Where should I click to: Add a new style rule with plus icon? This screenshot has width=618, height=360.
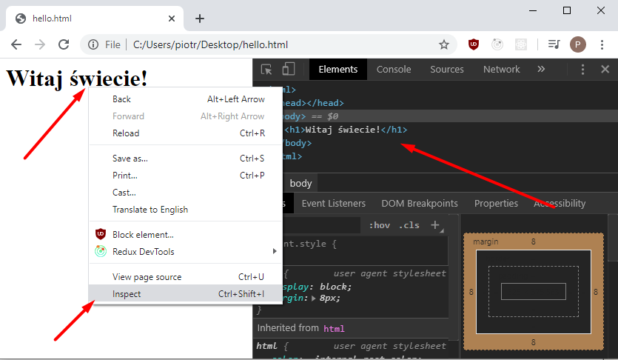click(435, 225)
